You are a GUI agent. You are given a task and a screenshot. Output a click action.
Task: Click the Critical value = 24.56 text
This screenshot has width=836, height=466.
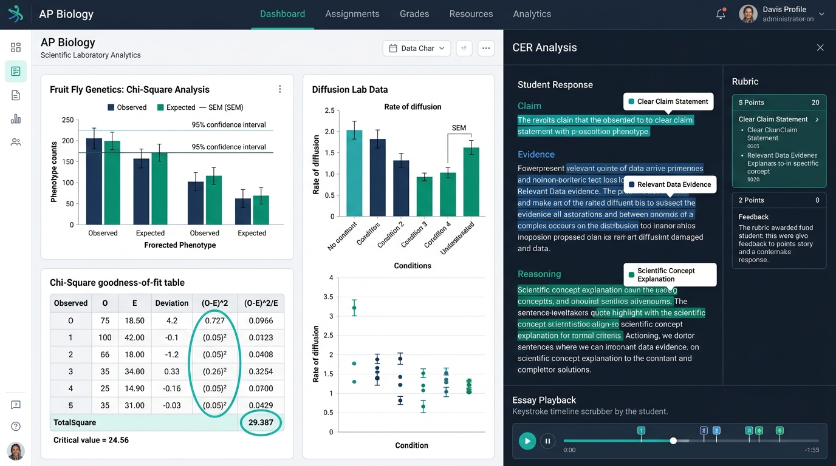[91, 440]
